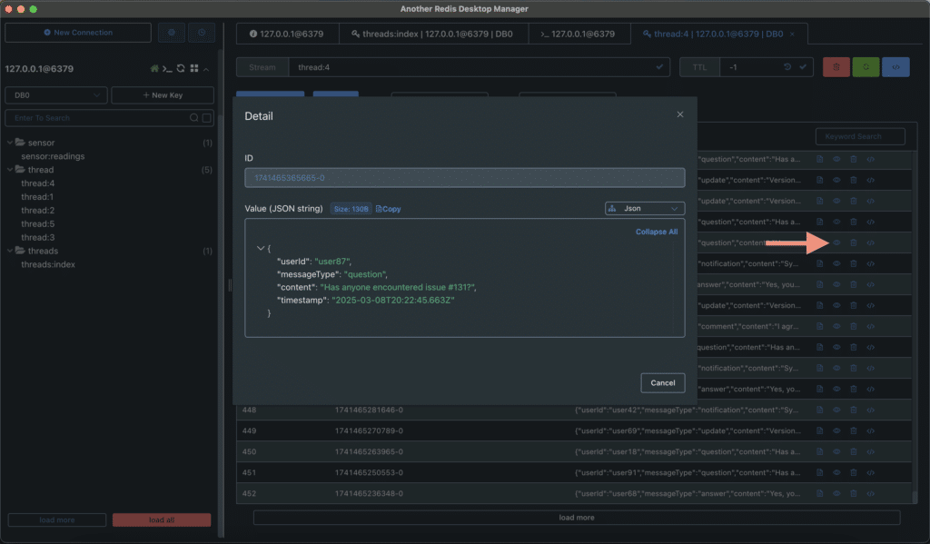The image size is (930, 544).
Task: Confirm TTL value with the checkmark toggle
Action: tap(801, 66)
